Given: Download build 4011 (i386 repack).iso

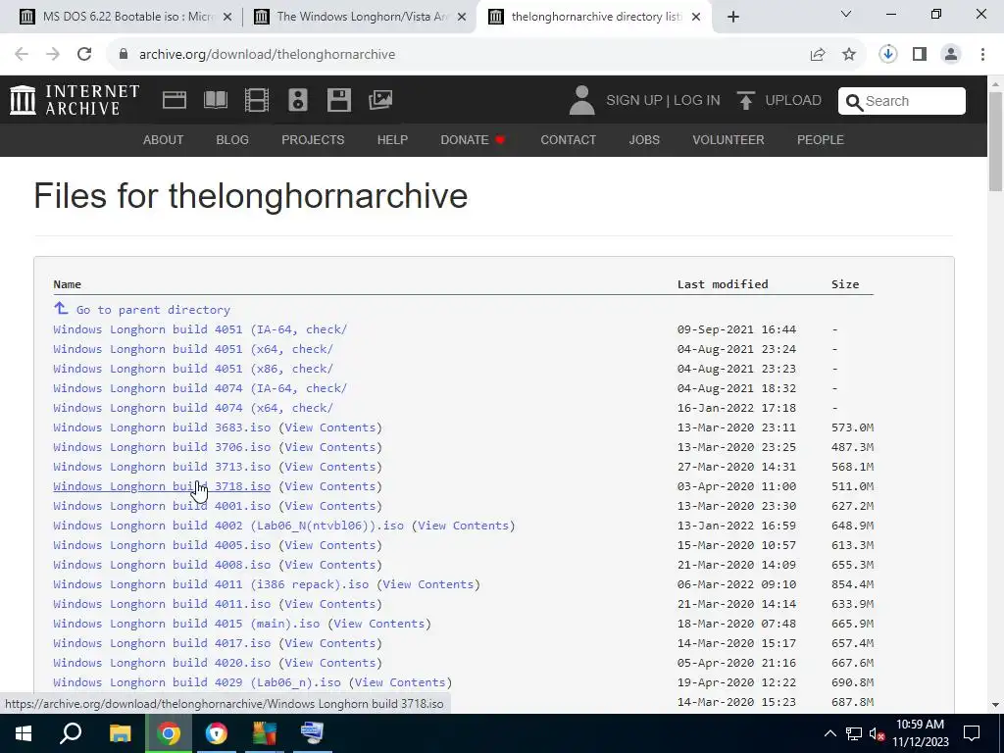Looking at the screenshot, I should 211,584.
